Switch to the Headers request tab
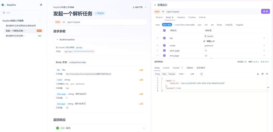Image resolution: width=273 pixels, height=132 pixels. (181, 17)
